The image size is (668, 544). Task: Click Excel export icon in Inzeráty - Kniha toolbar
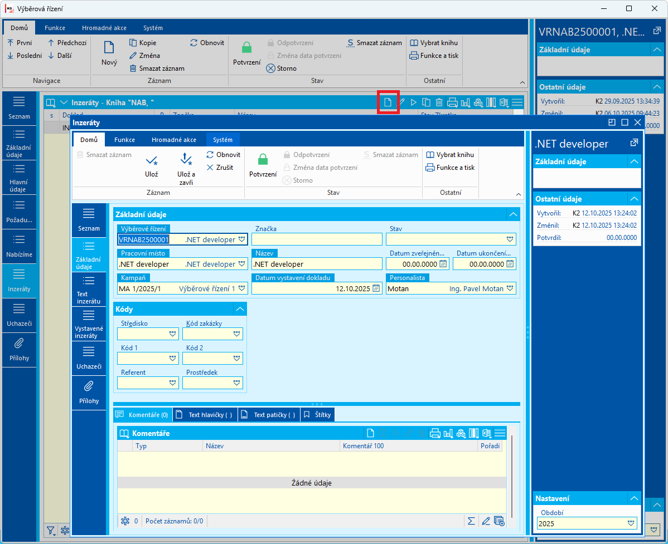point(504,102)
